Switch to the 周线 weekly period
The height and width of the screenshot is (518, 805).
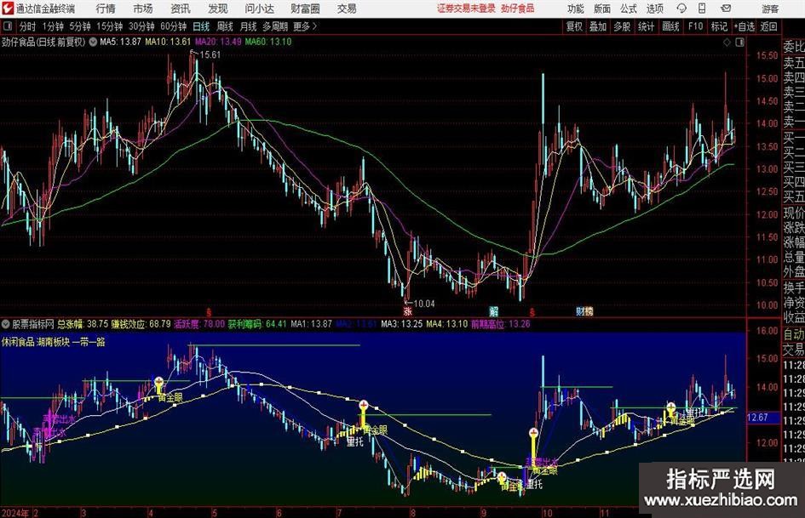point(224,26)
